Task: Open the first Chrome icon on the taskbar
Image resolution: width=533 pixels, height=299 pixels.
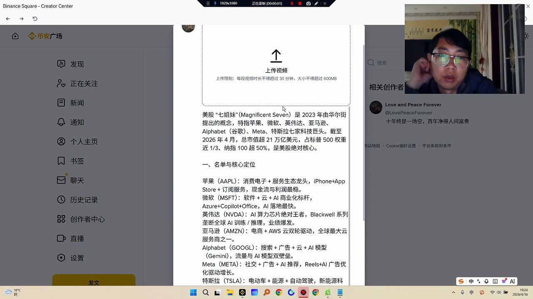Action: [x=279, y=293]
